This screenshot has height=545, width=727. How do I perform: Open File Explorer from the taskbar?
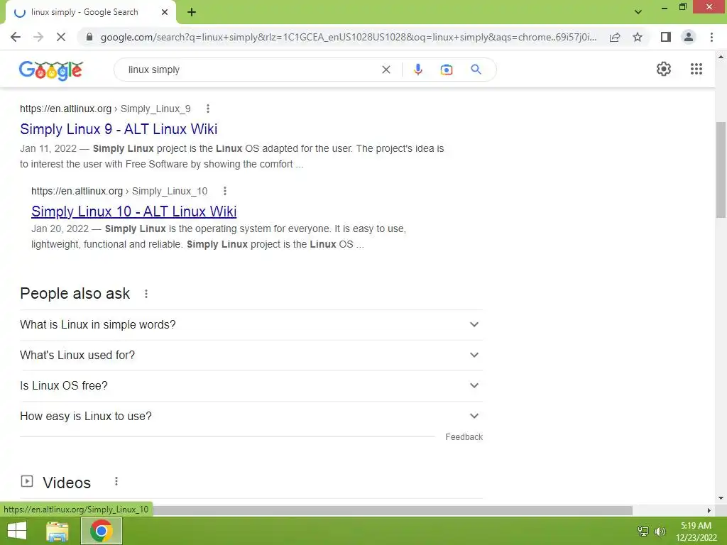58,531
